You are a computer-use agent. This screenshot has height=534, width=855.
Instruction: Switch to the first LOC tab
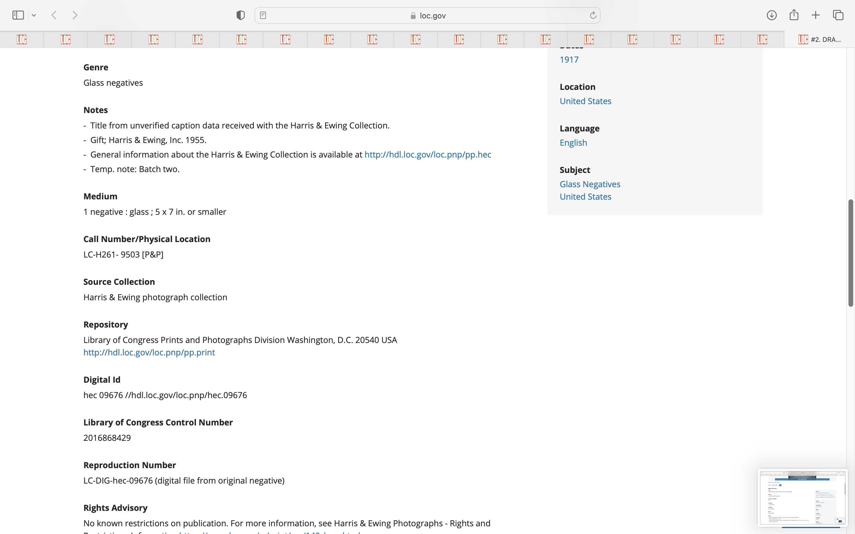click(22, 39)
